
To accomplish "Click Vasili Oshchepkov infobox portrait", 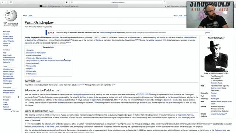I will tap(216, 56).
